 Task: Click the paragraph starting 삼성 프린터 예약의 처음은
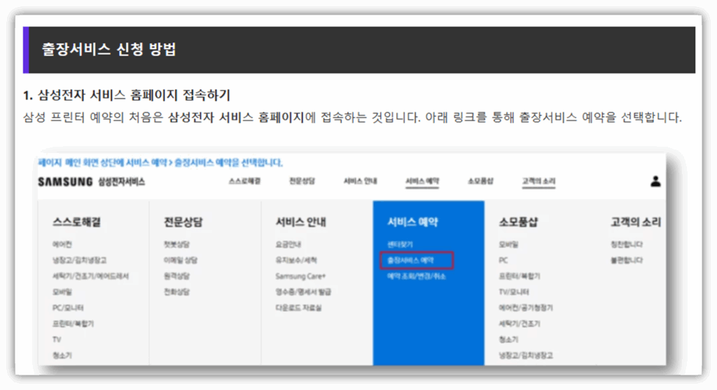coord(353,117)
